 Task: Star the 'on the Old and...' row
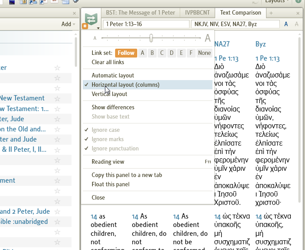[x=57, y=129]
